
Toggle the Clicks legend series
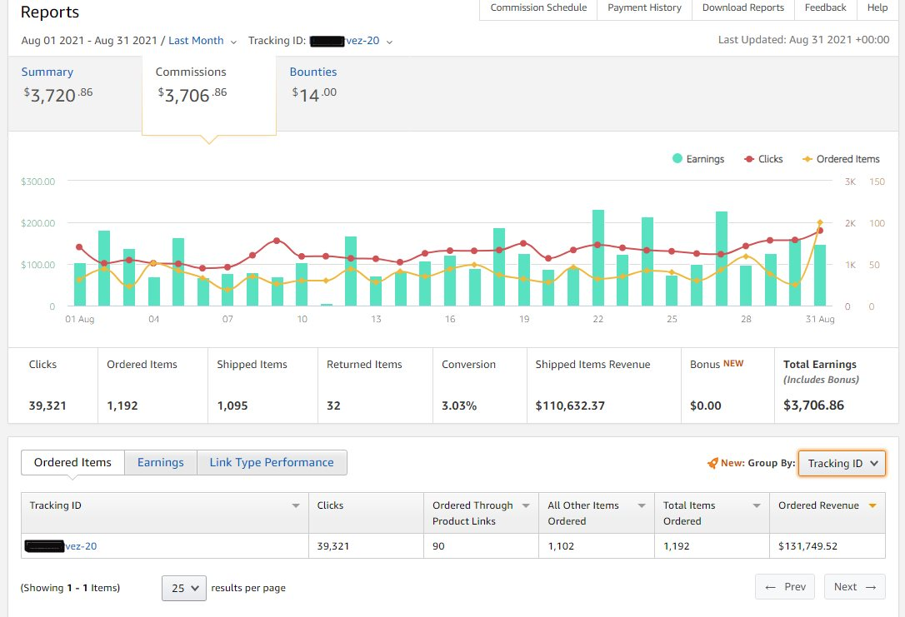pyautogui.click(x=763, y=159)
